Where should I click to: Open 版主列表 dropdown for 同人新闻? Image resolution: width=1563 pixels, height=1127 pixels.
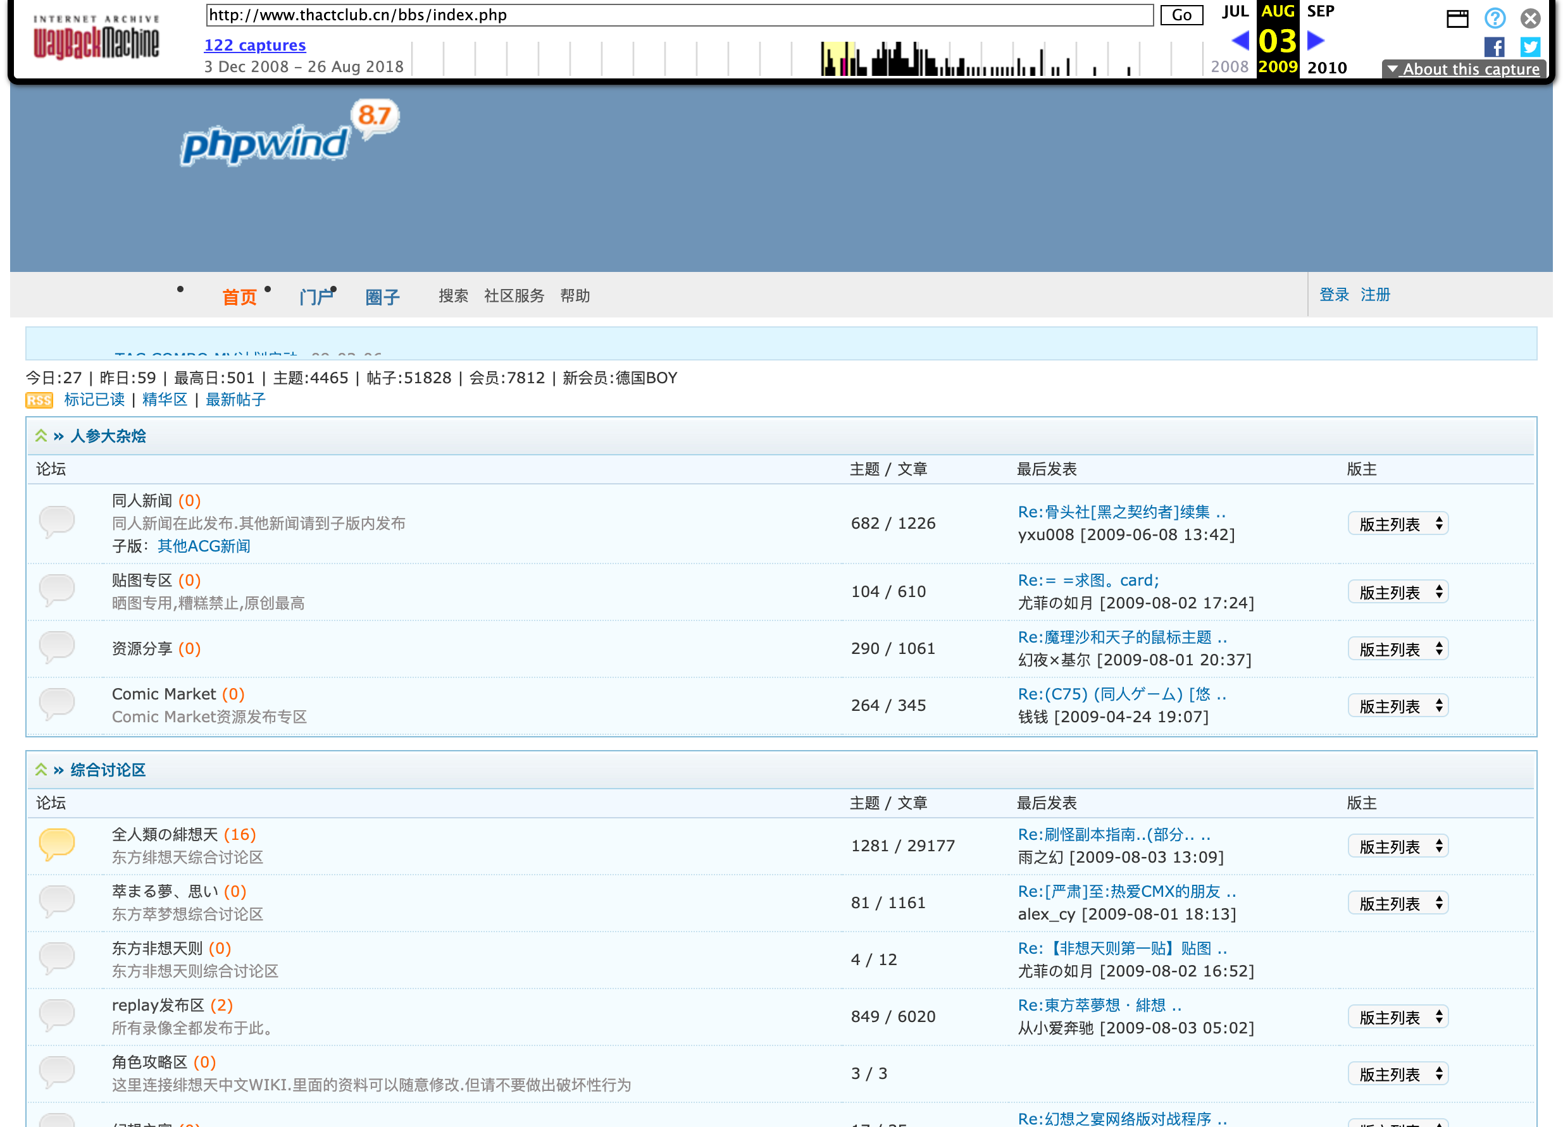tap(1398, 524)
